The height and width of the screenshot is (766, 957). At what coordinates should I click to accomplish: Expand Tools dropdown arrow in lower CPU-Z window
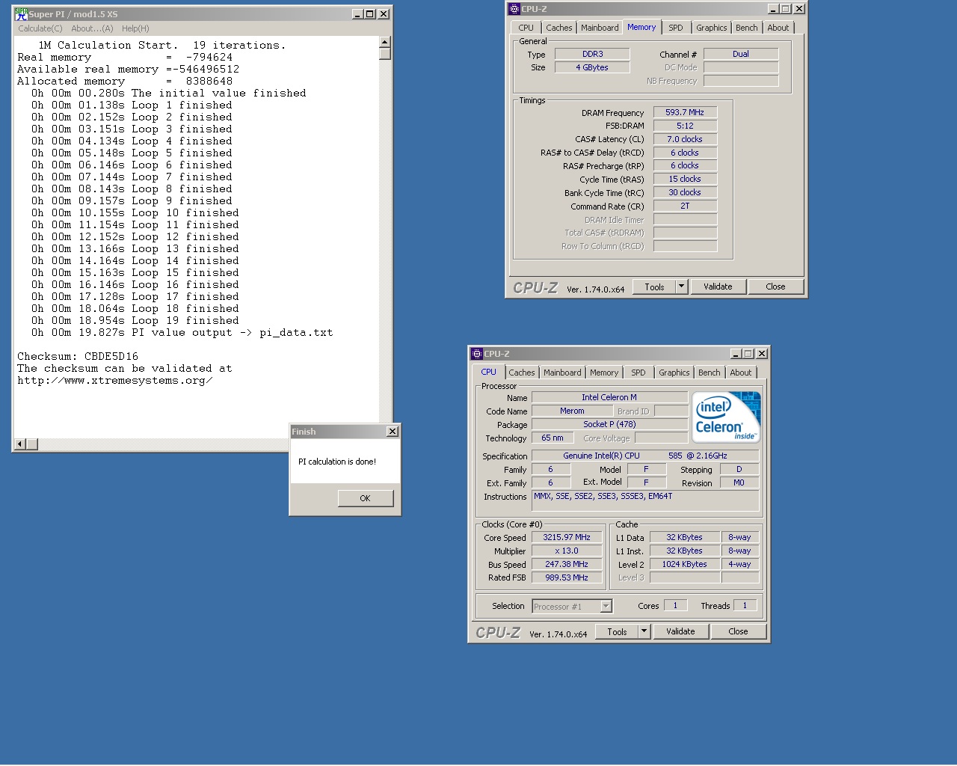click(x=644, y=631)
